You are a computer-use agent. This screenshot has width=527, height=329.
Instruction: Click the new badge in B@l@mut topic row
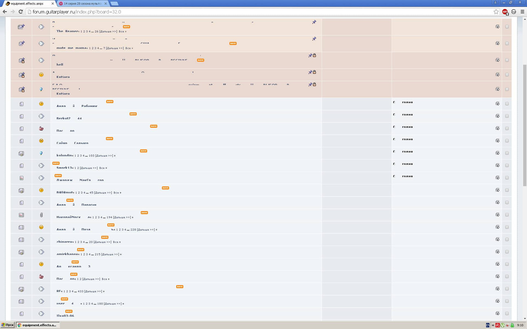(x=166, y=188)
